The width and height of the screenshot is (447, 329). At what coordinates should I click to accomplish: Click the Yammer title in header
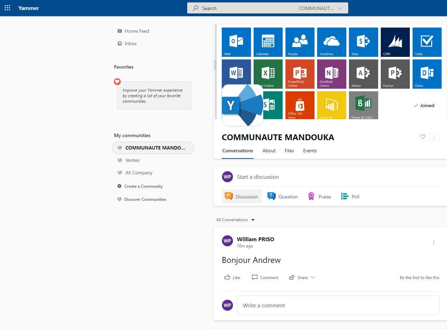29,8
